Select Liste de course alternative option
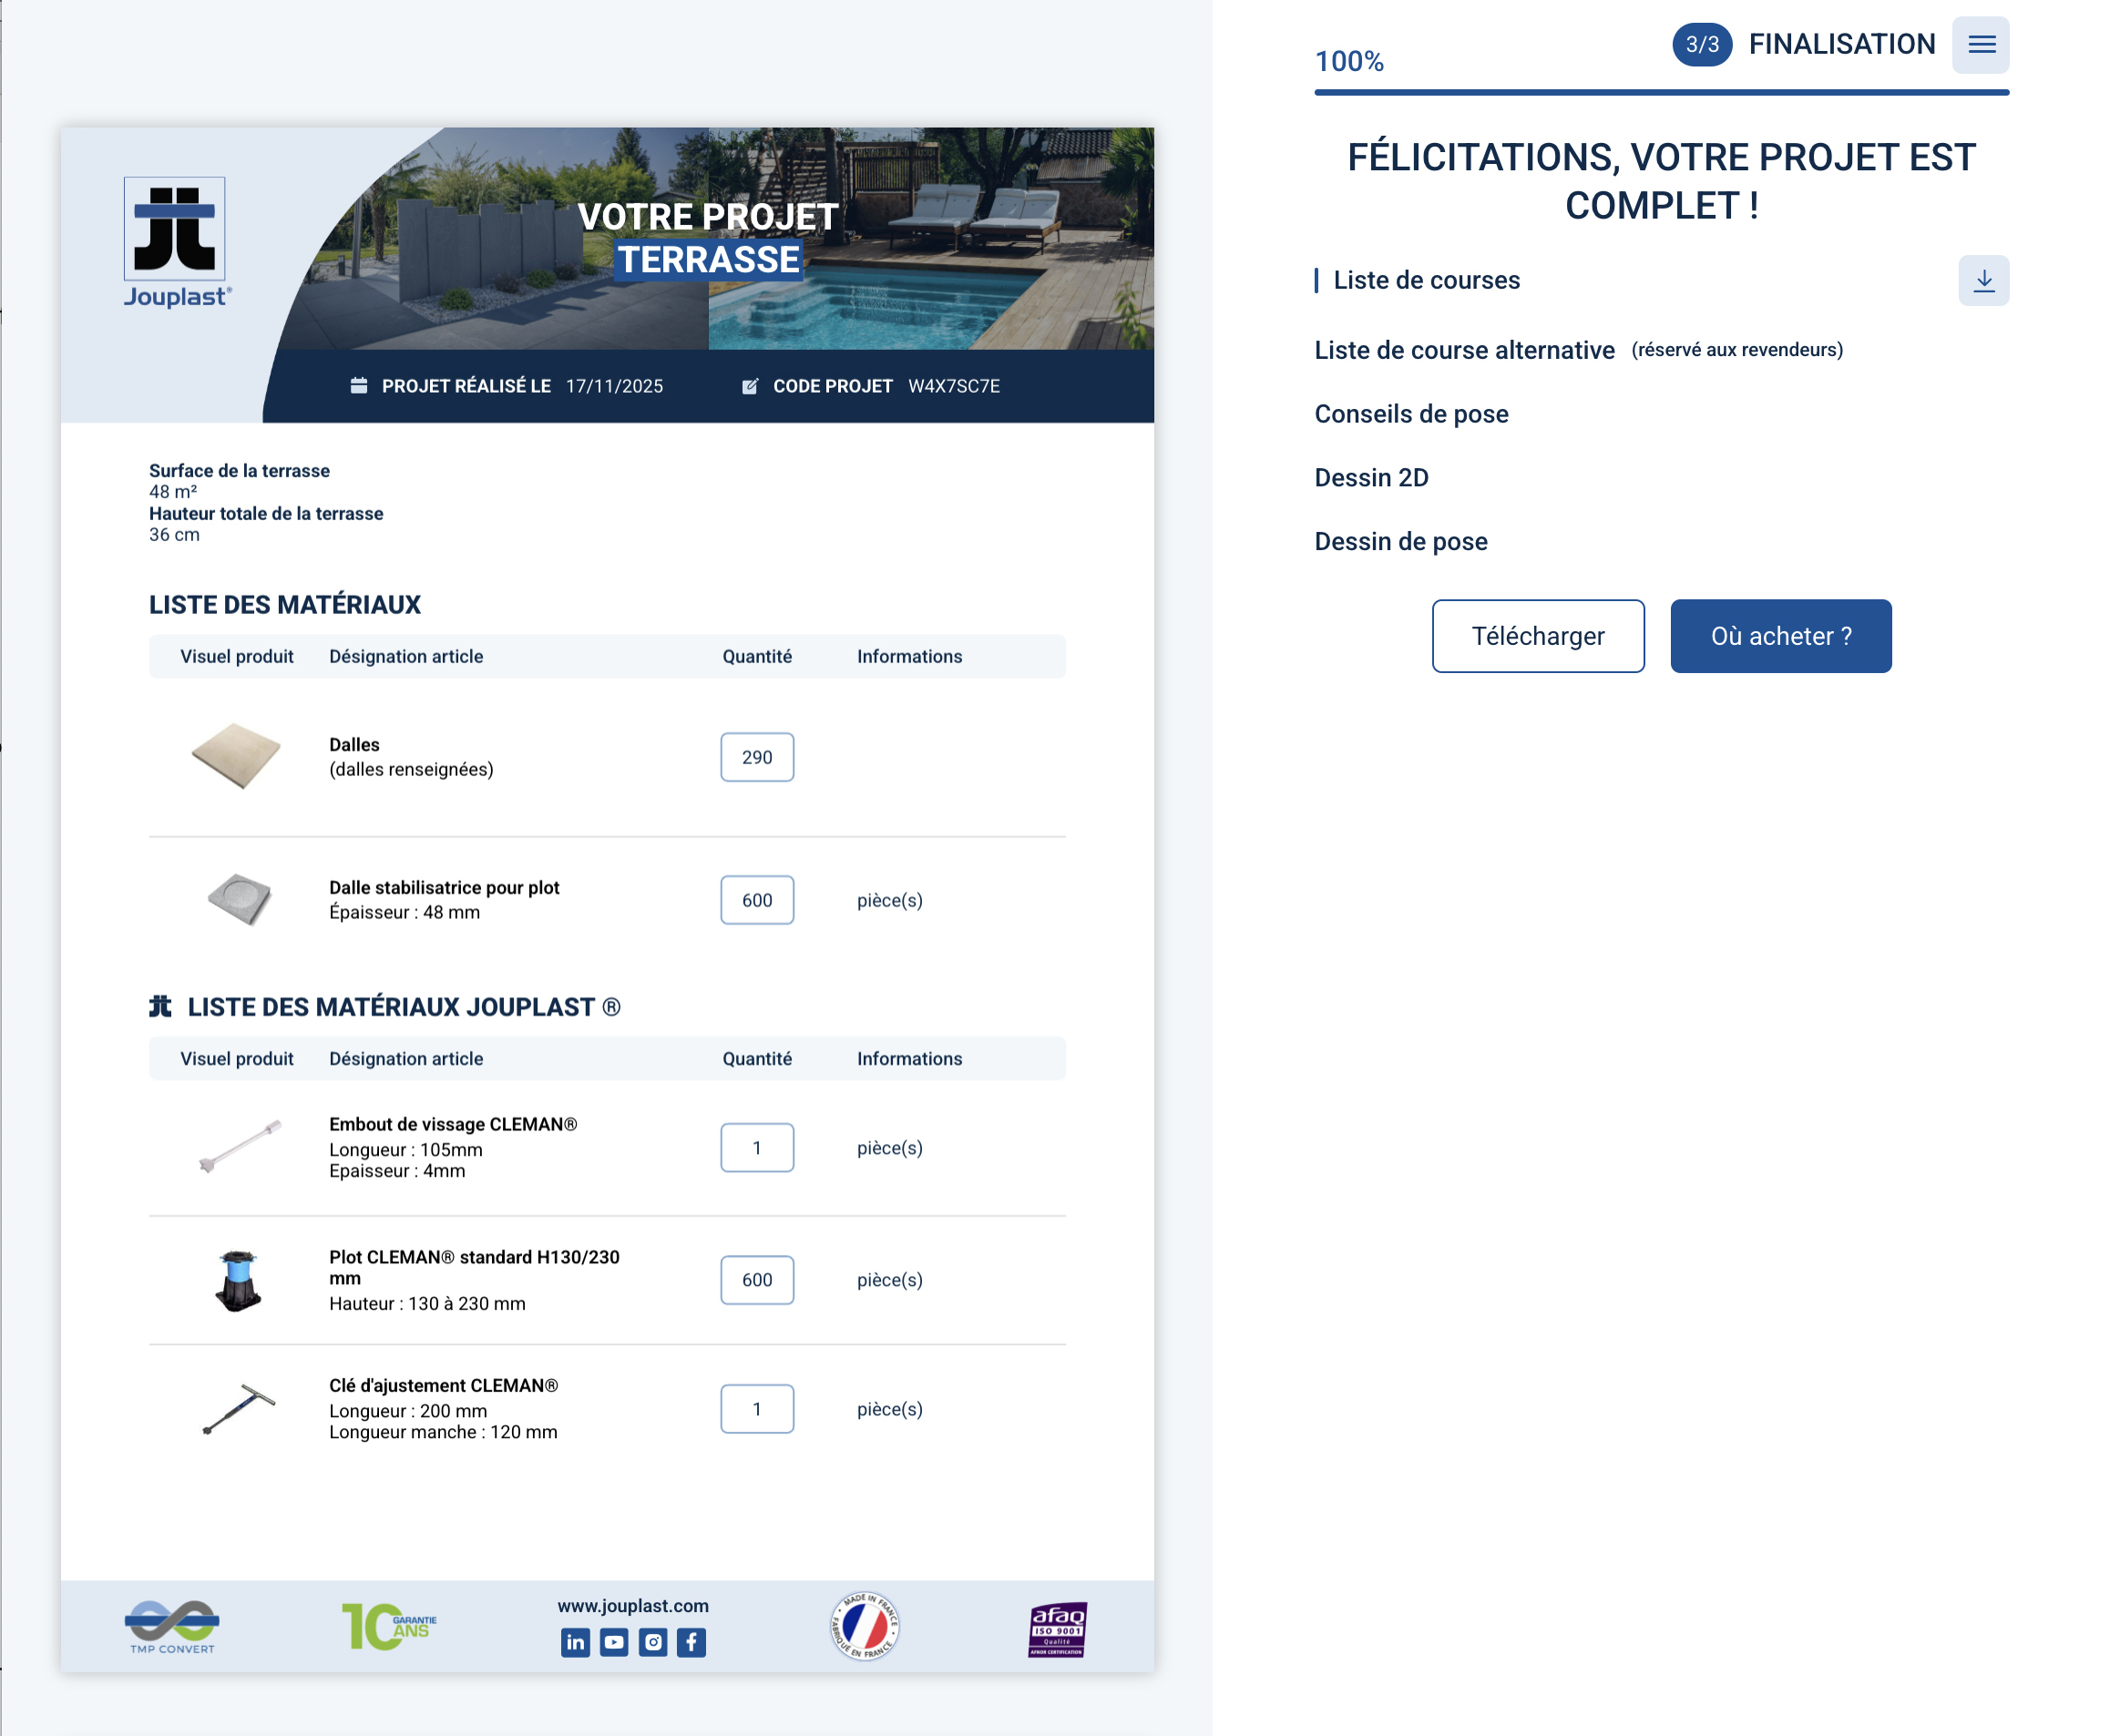Viewport: 2110px width, 1736px height. coord(1464,351)
